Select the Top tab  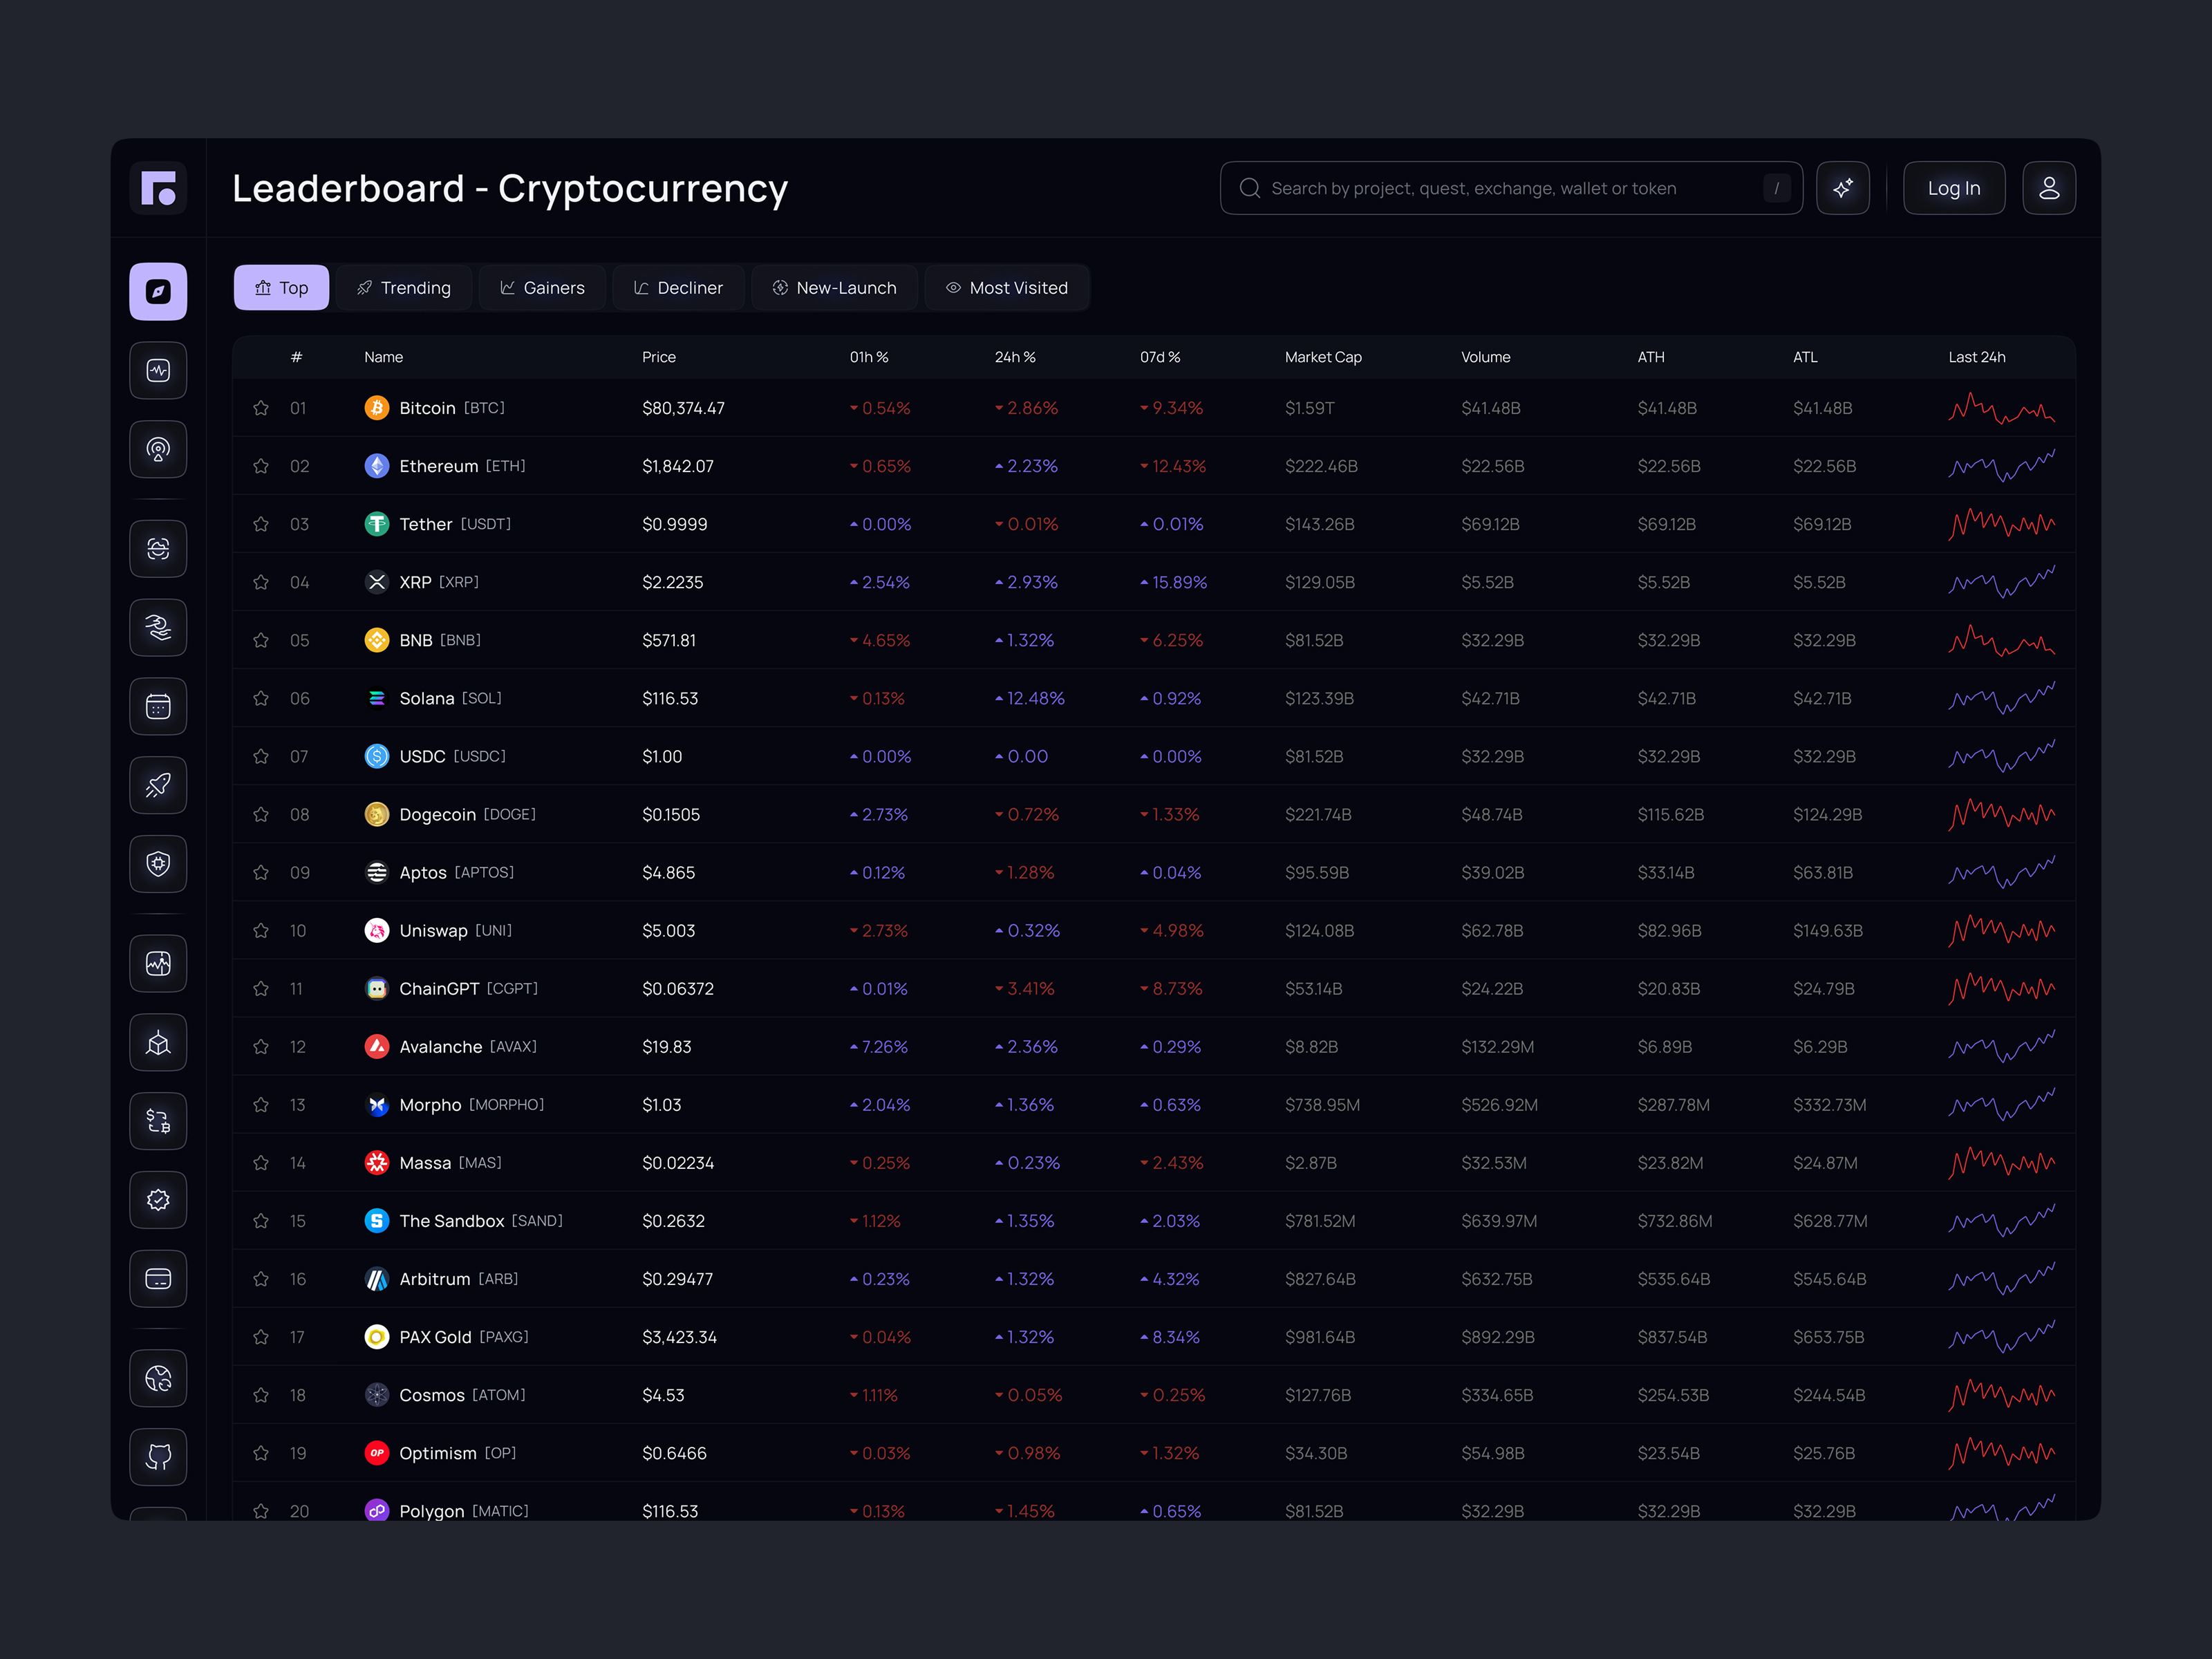(281, 288)
